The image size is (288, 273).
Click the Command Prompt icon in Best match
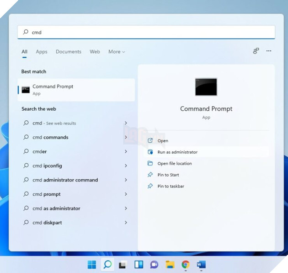(x=26, y=90)
